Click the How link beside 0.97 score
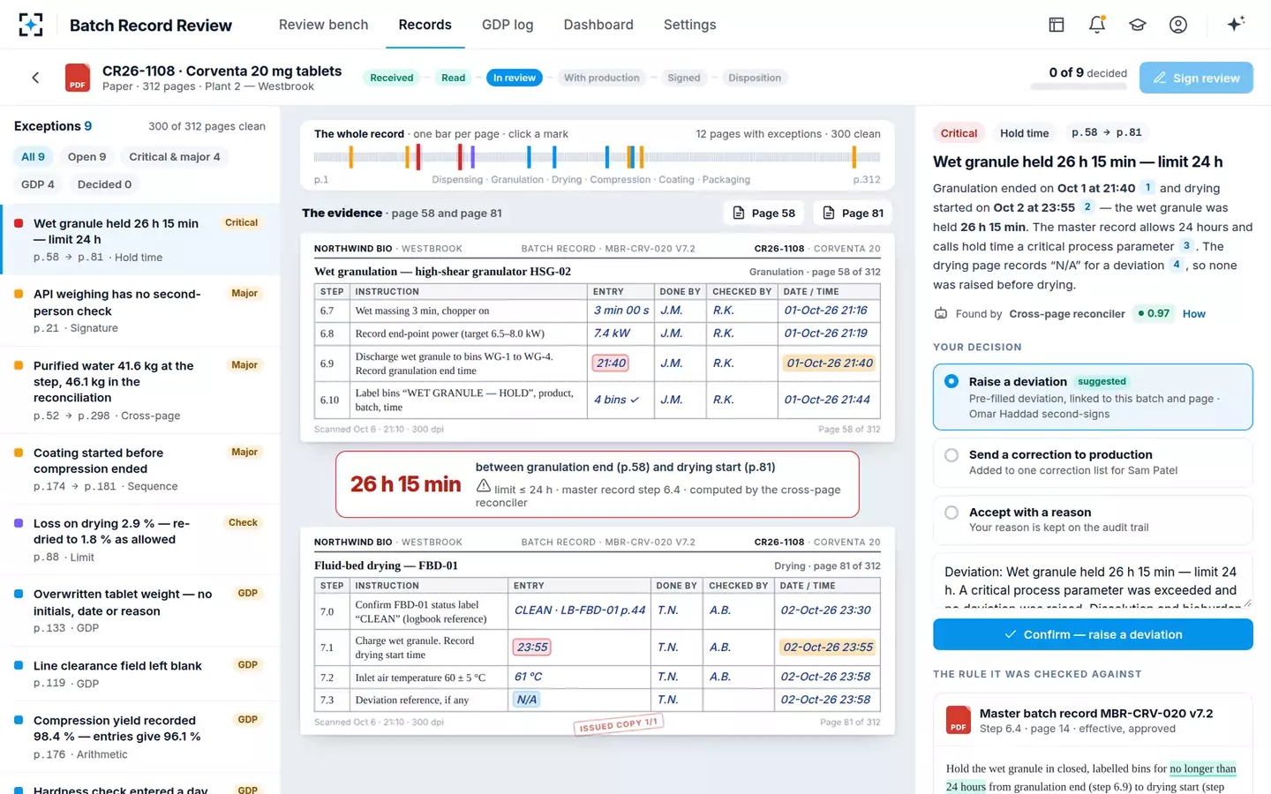The image size is (1271, 794). (1194, 313)
